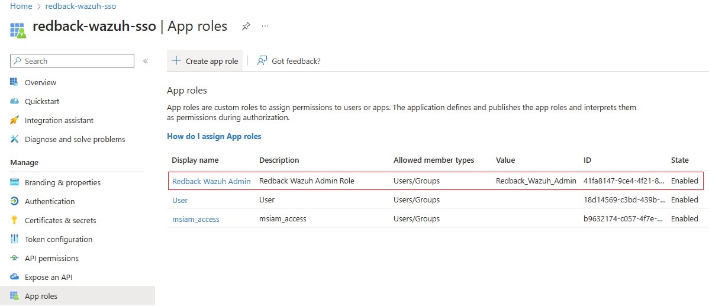Click Diagnose and solve problems wrench icon
709x306 pixels.
click(14, 139)
